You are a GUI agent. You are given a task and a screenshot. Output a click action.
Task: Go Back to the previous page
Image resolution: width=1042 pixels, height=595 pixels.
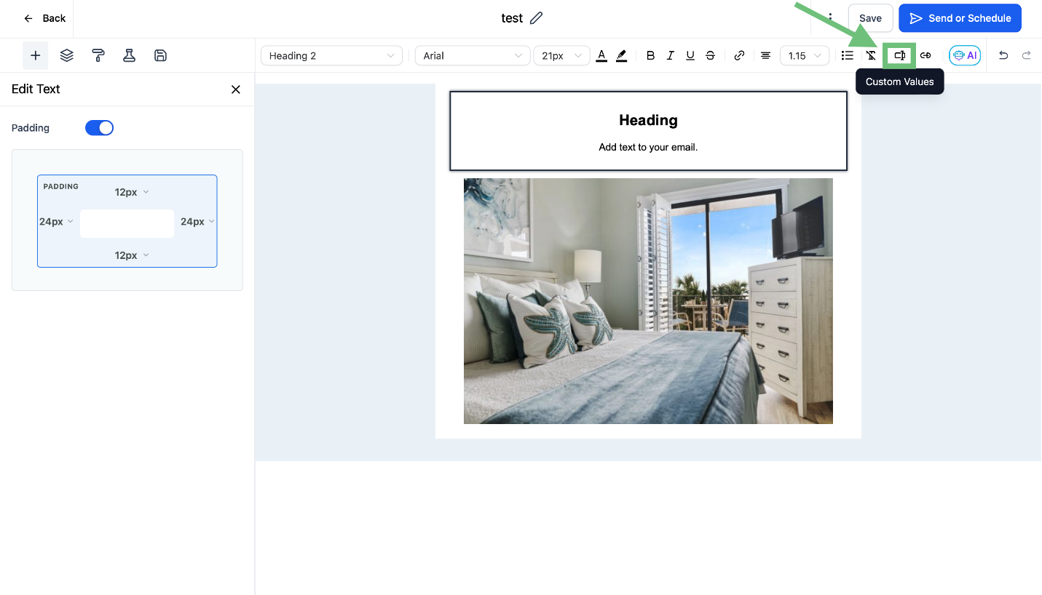coord(44,18)
